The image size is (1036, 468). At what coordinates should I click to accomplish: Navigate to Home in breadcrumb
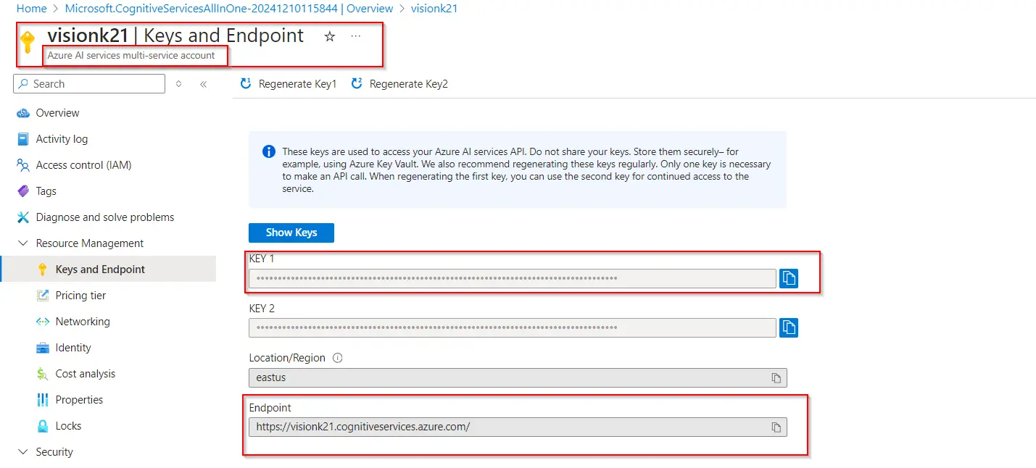tap(31, 9)
